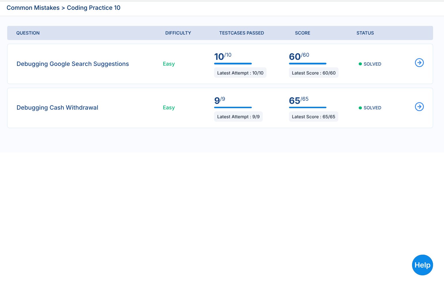Viewport: 444px width, 284px height.
Task: Open arrow icon for Debugging Google Search Suggestions
Action: tap(419, 63)
